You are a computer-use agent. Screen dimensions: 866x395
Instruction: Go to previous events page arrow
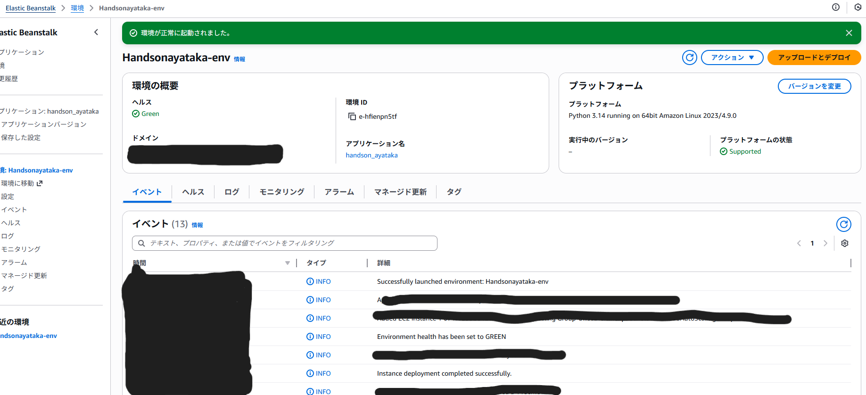pos(799,243)
